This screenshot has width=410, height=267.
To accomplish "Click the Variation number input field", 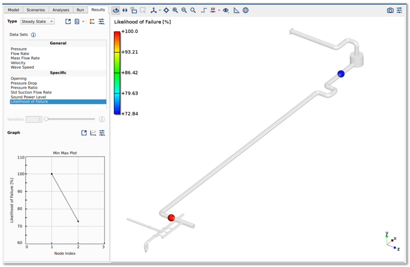I will click(x=34, y=119).
